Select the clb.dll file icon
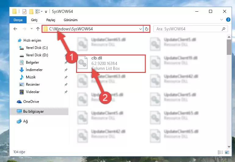Screen dimensions: 235x162 pyautogui.click(x=83, y=62)
